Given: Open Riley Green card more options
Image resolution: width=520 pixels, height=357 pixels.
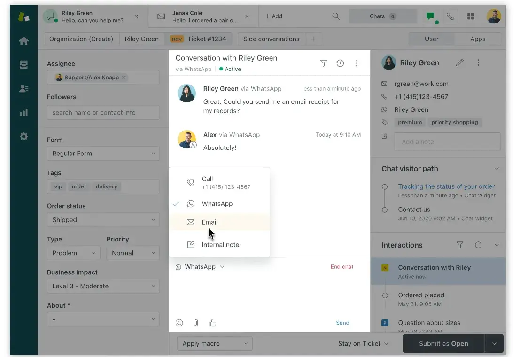Looking at the screenshot, I should coord(478,62).
